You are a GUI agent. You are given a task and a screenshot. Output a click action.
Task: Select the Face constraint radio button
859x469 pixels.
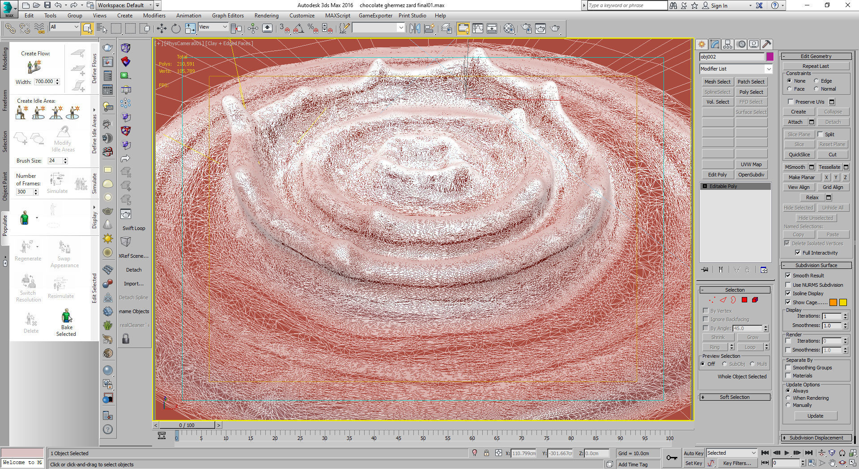[789, 89]
